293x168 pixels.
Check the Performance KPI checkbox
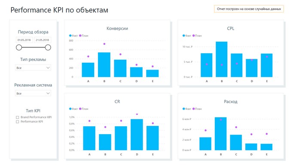point(17,122)
